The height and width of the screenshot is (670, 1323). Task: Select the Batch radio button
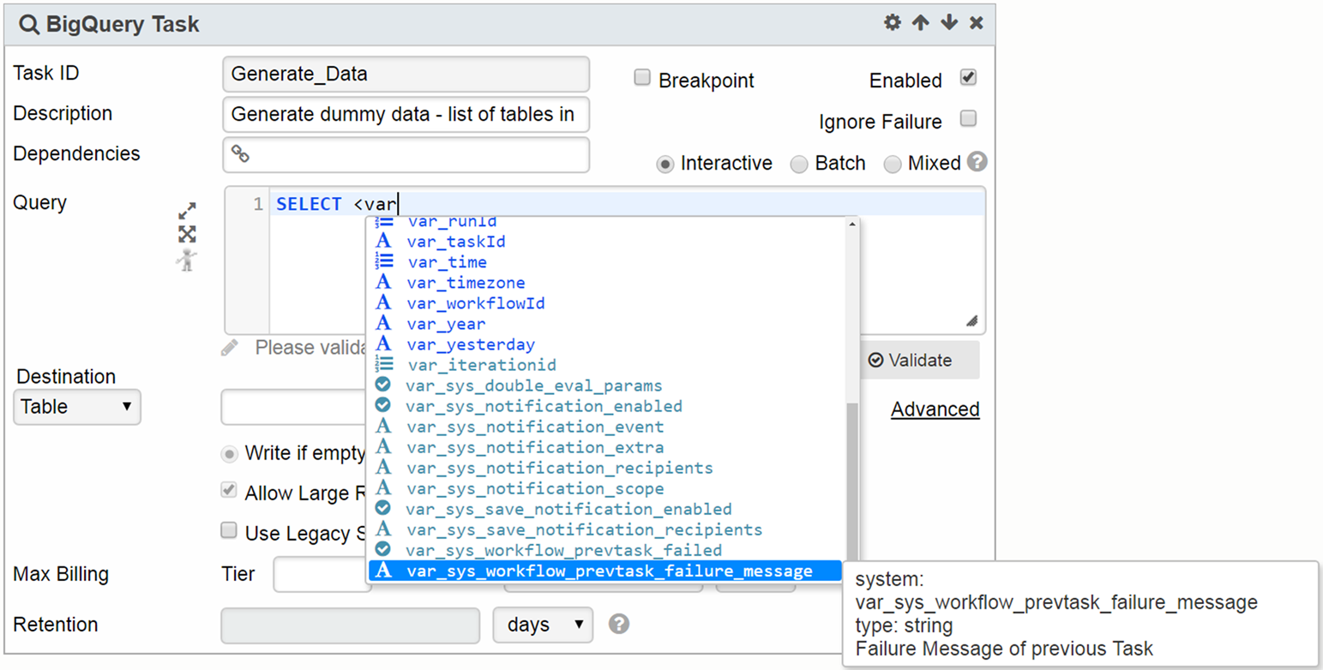point(799,164)
